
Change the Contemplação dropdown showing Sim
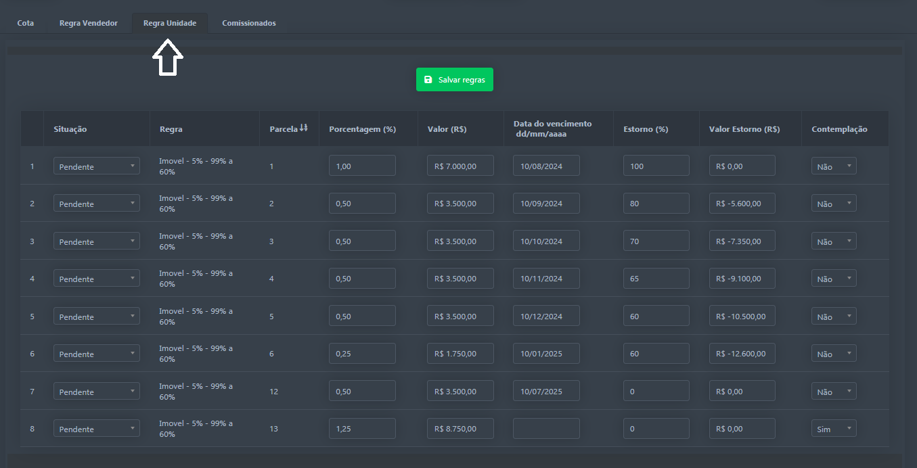click(x=834, y=428)
